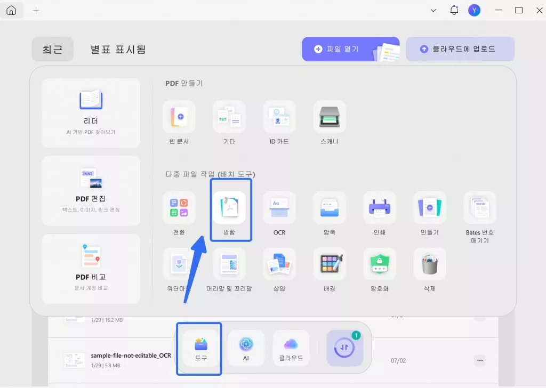Click the 클라우드 icon in bottom bar
546x388 pixels.
[x=291, y=349]
